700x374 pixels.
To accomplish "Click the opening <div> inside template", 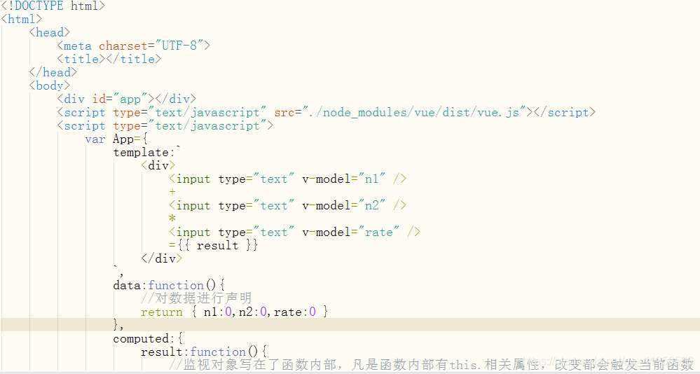I will tap(158, 165).
